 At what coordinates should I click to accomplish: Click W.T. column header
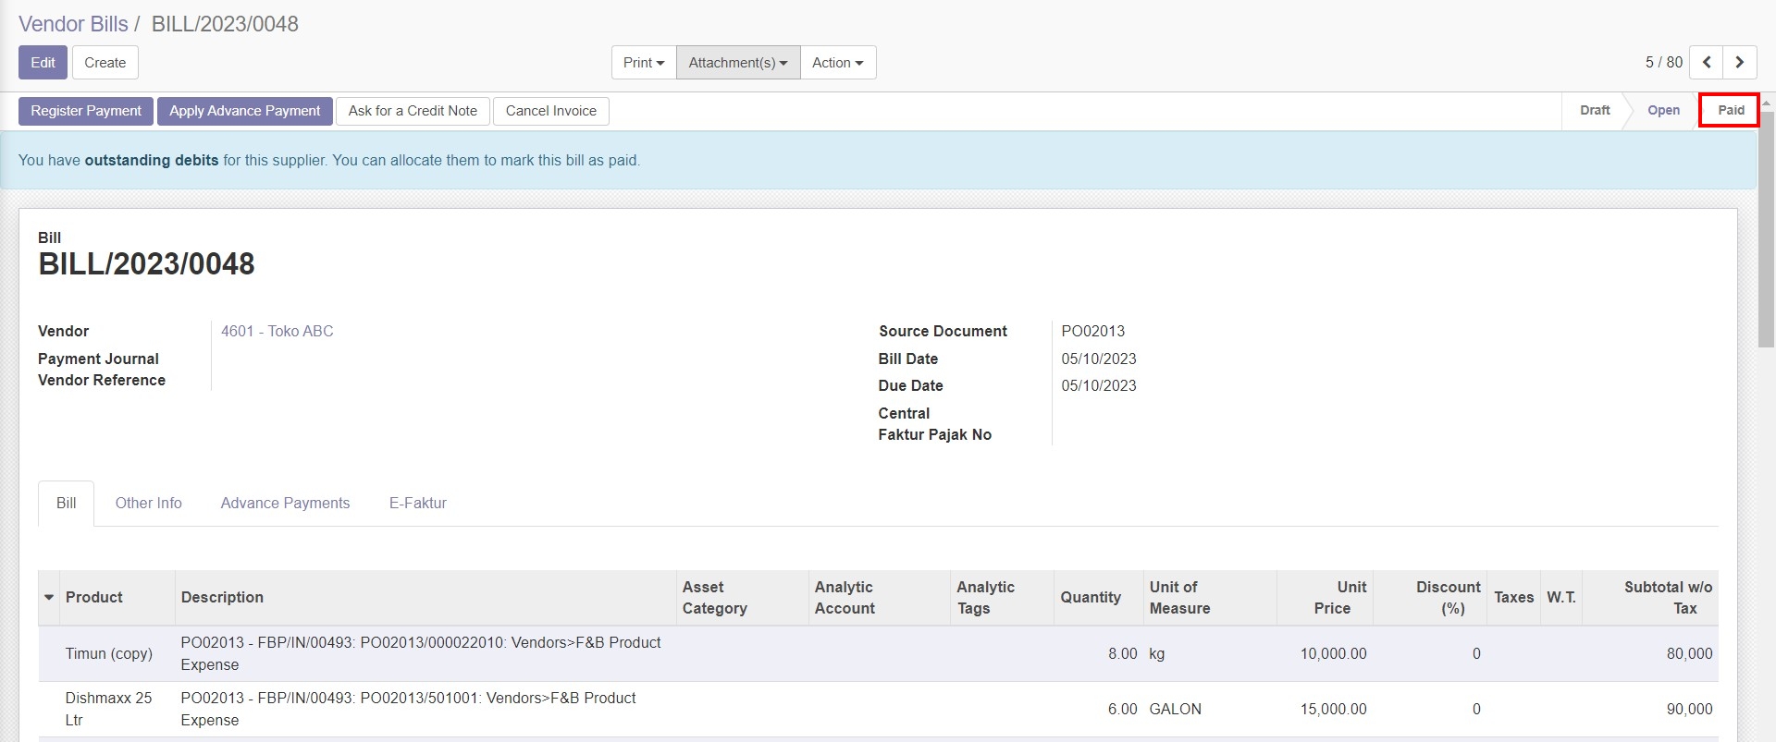tap(1561, 598)
